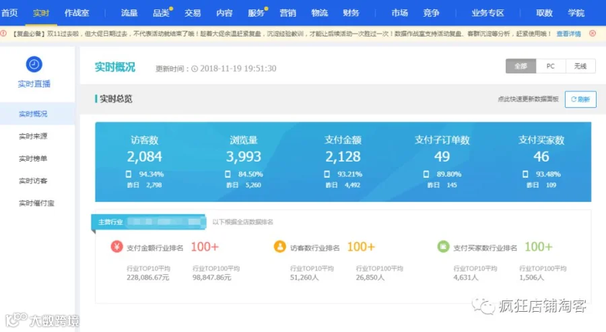Open the 交易 top menu
The height and width of the screenshot is (332, 606).
[193, 13]
